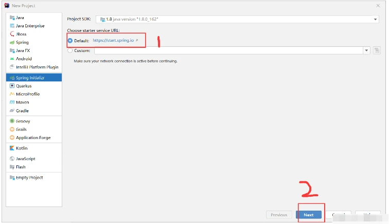Select the Maven project icon
The width and height of the screenshot is (389, 224).
pyautogui.click(x=12, y=102)
